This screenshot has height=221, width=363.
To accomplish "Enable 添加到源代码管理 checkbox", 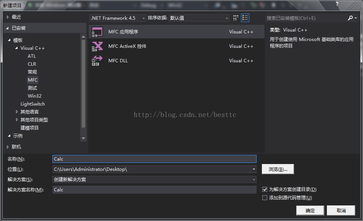I will [265, 198].
